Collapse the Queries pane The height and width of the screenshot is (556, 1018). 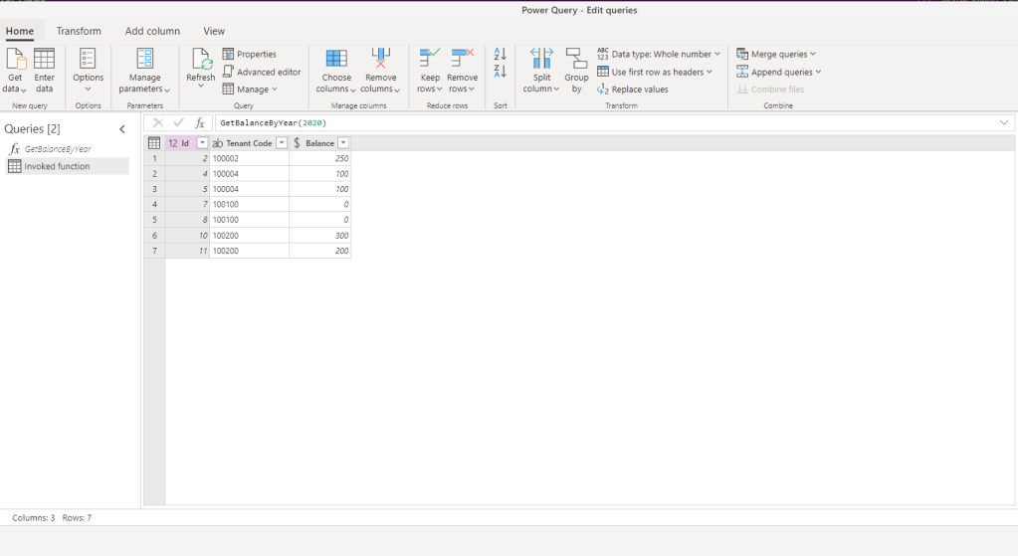122,129
